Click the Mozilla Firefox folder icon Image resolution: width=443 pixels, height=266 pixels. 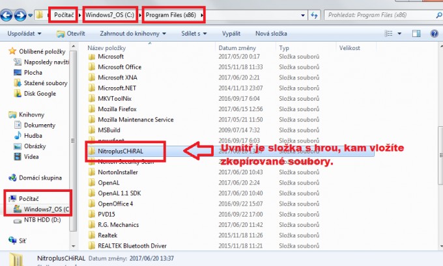92,109
